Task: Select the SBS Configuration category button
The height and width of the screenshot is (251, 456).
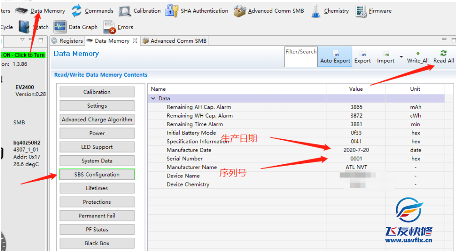Action: tap(97, 175)
